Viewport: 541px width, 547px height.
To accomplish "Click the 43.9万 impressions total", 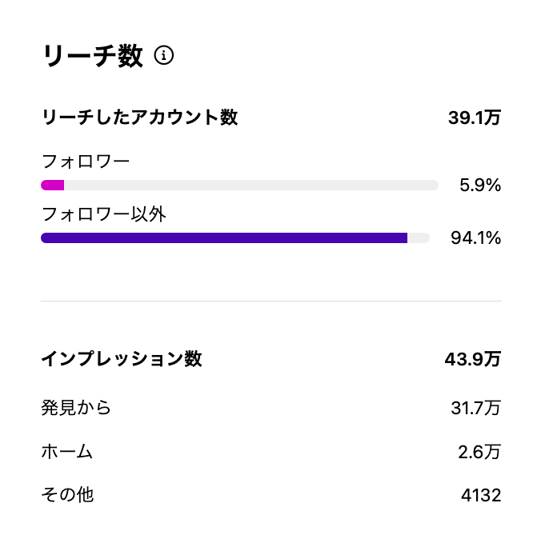I will pos(472,359).
